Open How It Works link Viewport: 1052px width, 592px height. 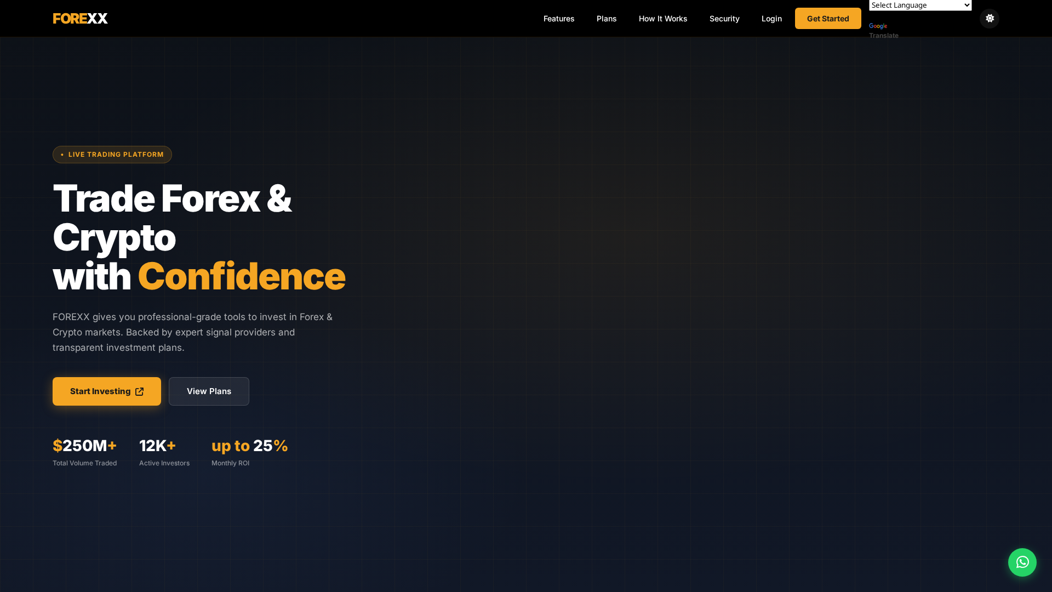(663, 19)
